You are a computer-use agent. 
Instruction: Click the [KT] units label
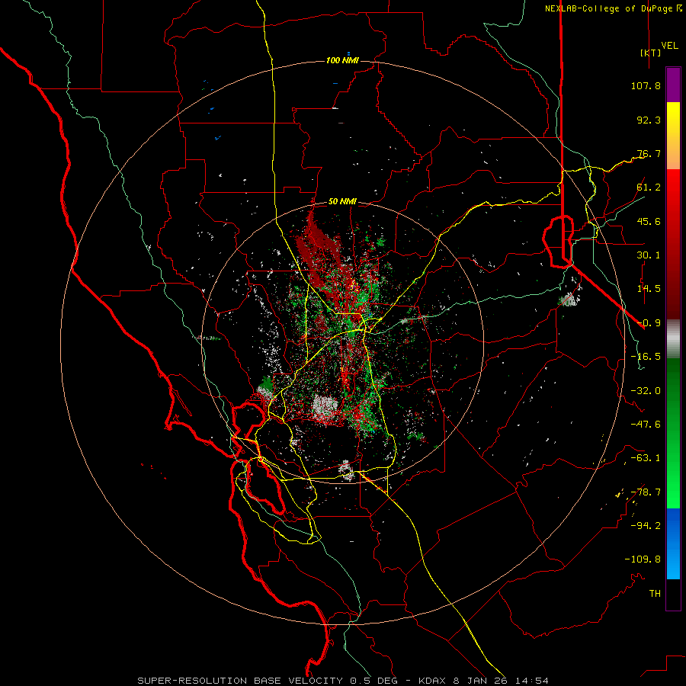(651, 53)
